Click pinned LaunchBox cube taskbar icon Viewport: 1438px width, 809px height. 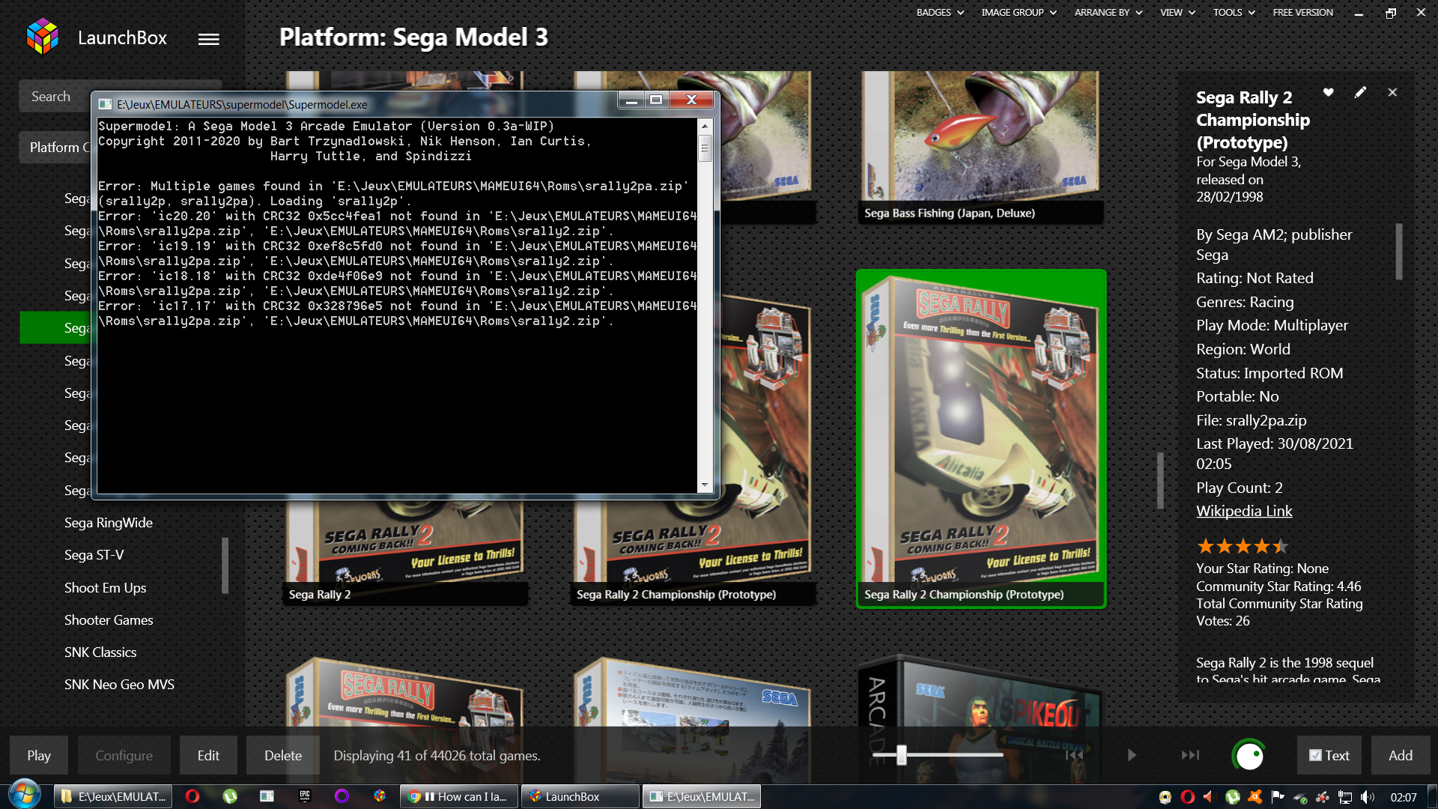(380, 796)
